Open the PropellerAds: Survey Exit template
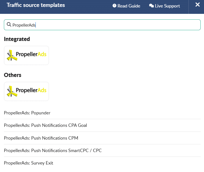This screenshot has height=172, width=204. pyautogui.click(x=29, y=163)
